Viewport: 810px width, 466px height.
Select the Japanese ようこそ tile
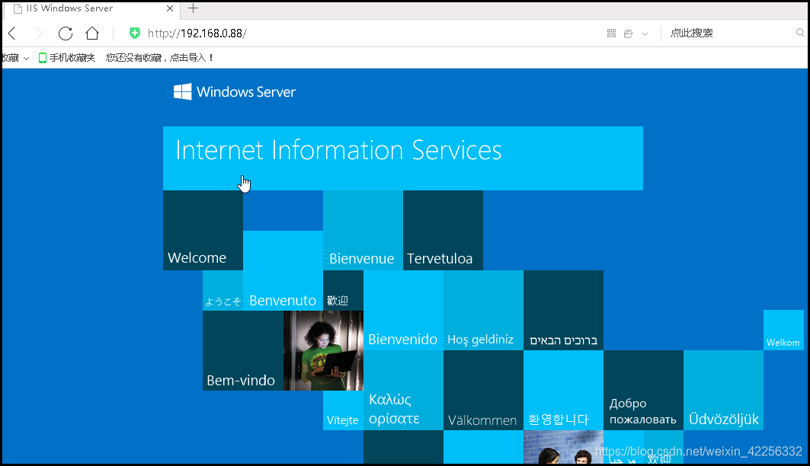click(223, 291)
